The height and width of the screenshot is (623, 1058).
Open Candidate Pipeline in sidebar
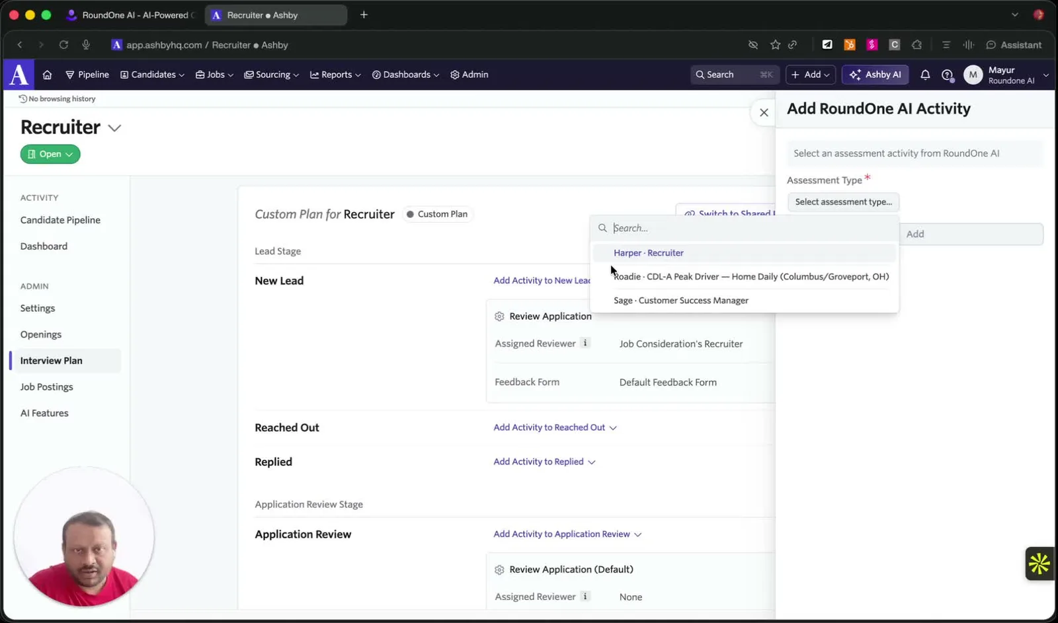point(60,220)
